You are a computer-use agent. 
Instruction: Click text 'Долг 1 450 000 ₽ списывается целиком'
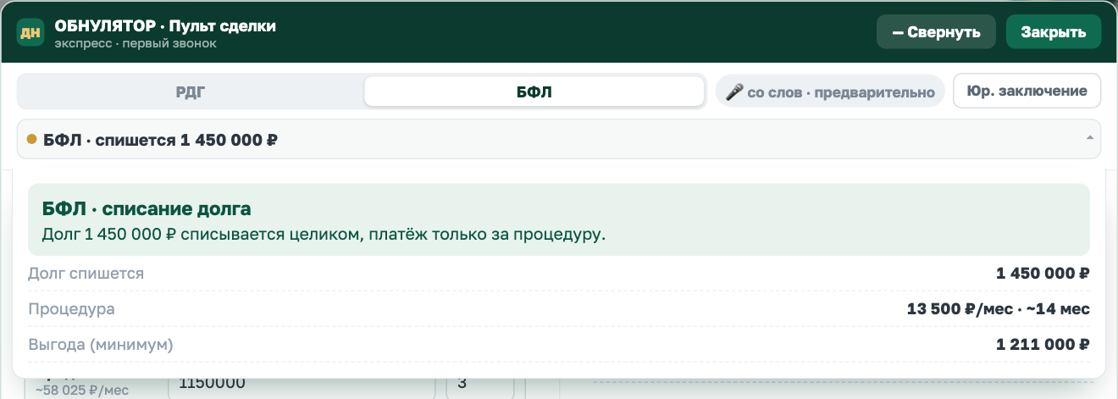point(202,235)
